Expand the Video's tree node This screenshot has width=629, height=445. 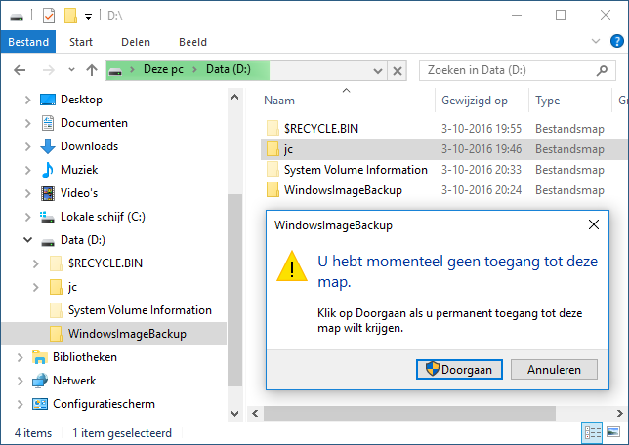[x=27, y=193]
